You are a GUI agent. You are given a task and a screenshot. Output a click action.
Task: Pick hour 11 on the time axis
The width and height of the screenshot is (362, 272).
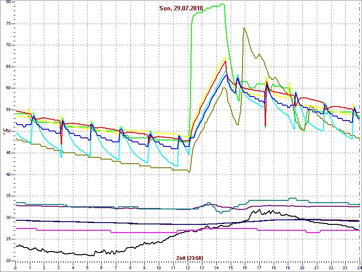coord(173,267)
